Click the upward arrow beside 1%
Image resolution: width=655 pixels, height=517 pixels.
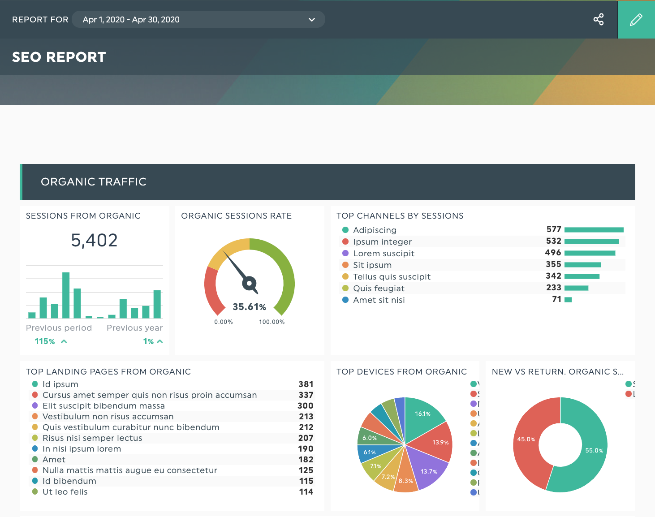pyautogui.click(x=160, y=341)
